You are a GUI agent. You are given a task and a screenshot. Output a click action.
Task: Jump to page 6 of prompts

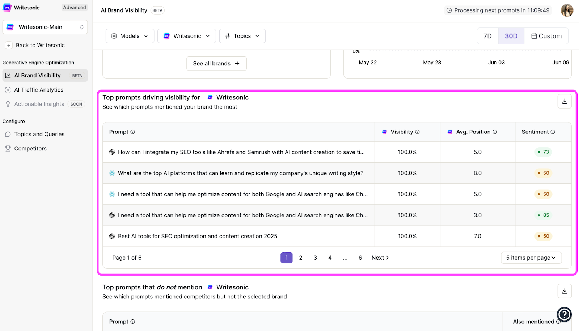[x=360, y=258]
